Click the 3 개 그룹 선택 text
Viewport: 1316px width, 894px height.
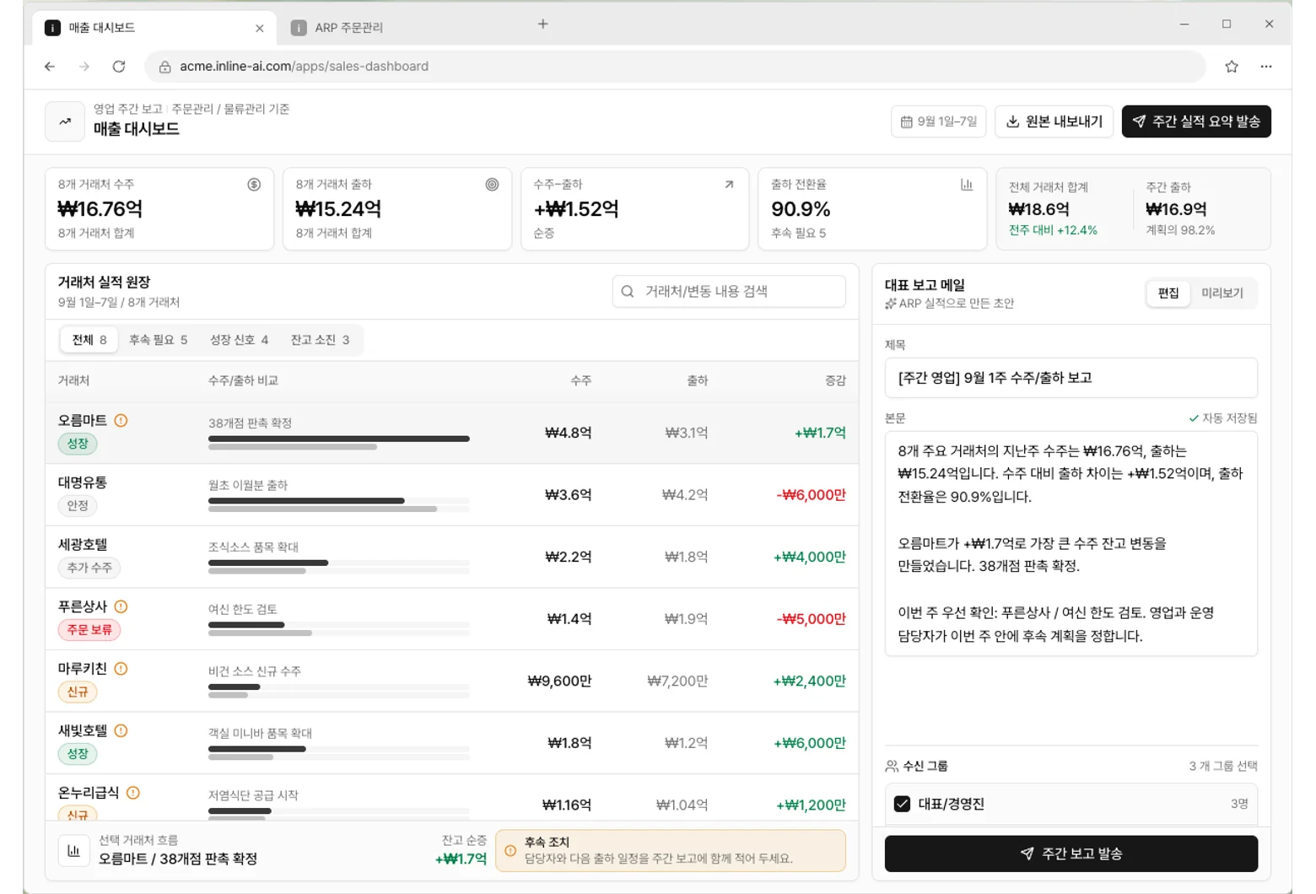(x=1223, y=766)
